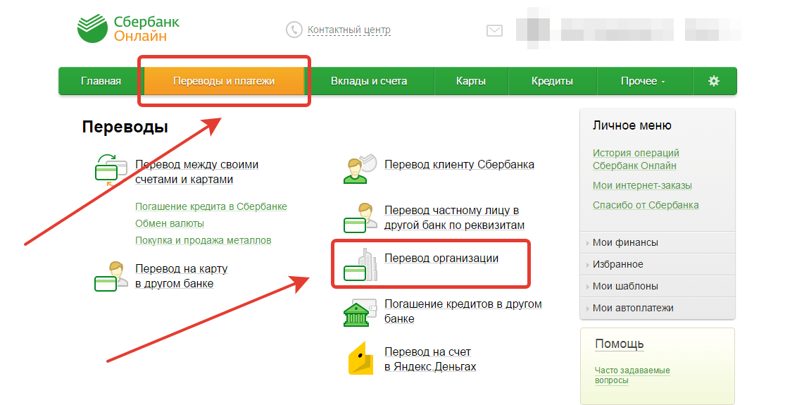Expand the Избранное section
The image size is (785, 405).
[x=658, y=264]
